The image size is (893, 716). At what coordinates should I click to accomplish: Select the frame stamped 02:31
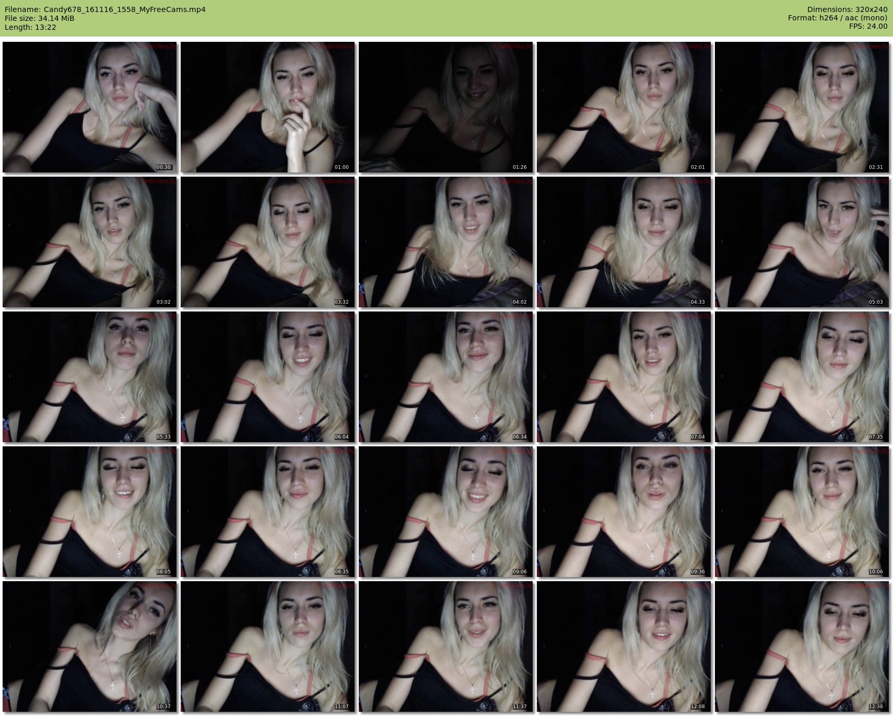pos(802,107)
